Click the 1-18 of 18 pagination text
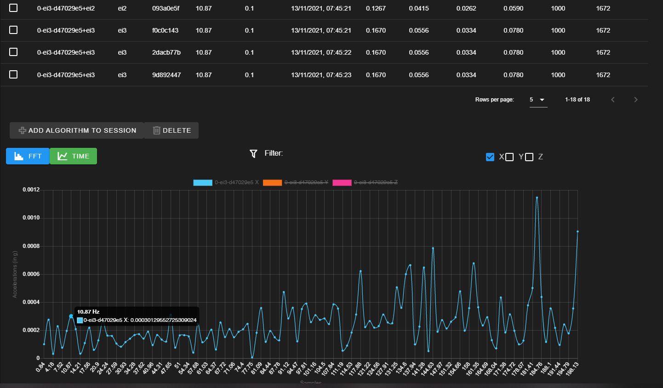The image size is (663, 388). [x=577, y=100]
